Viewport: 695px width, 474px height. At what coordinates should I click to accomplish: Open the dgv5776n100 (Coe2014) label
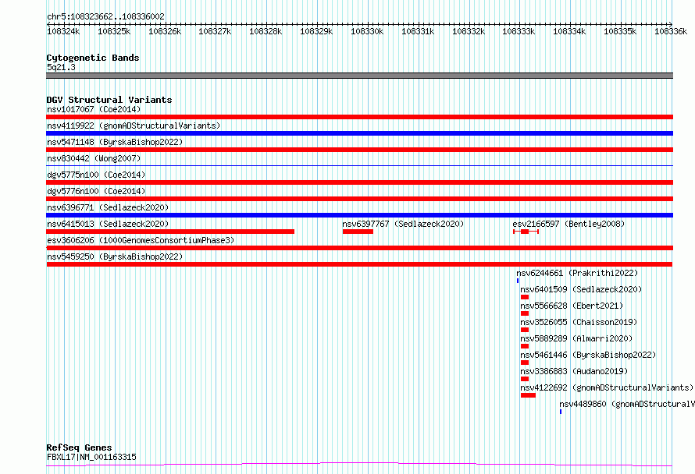(x=96, y=191)
